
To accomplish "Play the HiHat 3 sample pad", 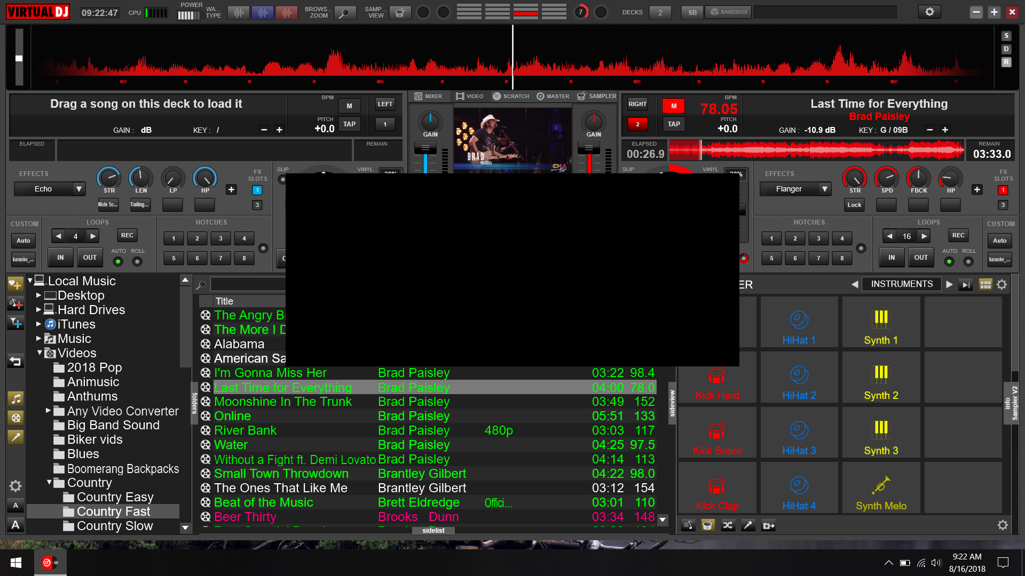I will (799, 432).
